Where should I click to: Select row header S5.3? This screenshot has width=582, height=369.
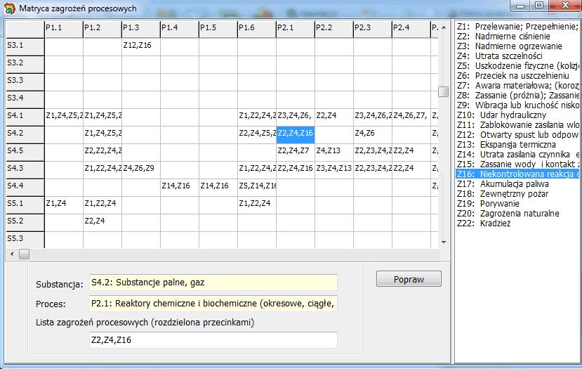click(x=25, y=240)
